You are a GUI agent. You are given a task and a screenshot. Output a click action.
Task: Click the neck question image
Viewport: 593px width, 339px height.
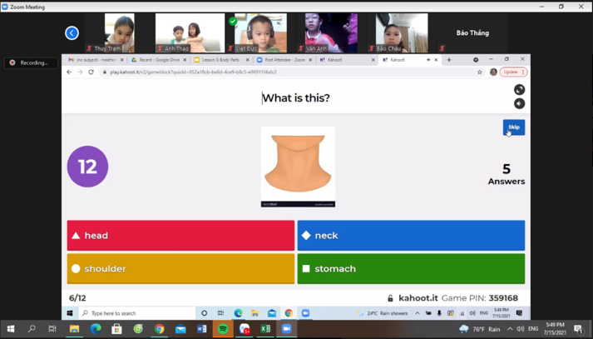[298, 166]
